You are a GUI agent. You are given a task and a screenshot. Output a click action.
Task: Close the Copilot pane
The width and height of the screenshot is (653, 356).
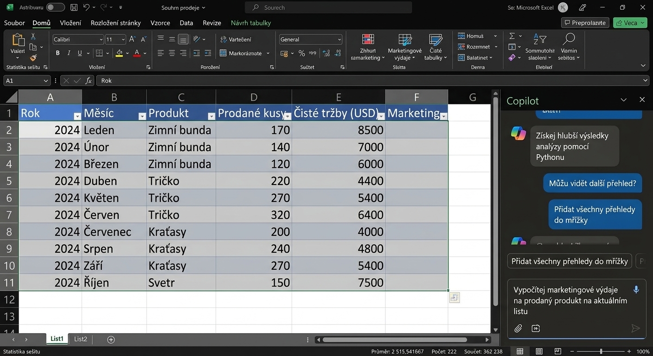[642, 100]
